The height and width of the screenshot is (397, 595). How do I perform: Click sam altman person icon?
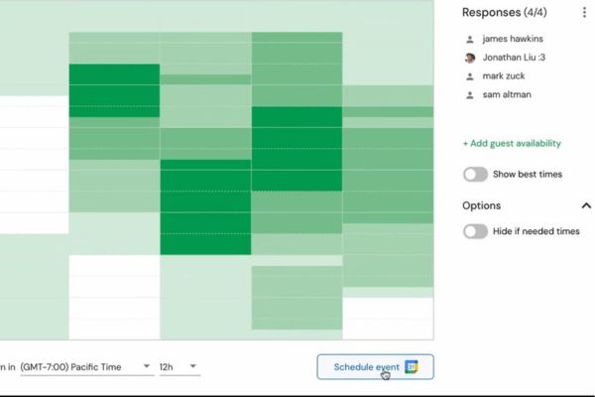(x=470, y=95)
